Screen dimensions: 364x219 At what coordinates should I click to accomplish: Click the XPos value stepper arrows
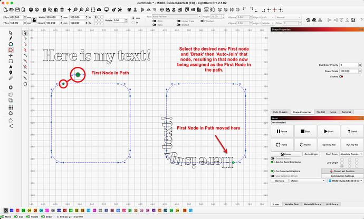pyautogui.click(x=25, y=17)
